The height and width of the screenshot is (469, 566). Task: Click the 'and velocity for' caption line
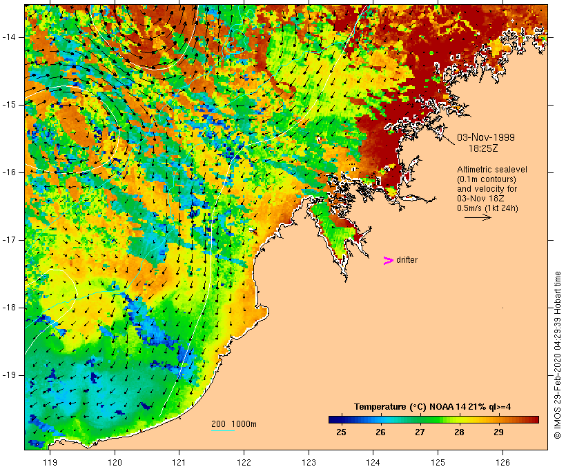[x=487, y=189]
